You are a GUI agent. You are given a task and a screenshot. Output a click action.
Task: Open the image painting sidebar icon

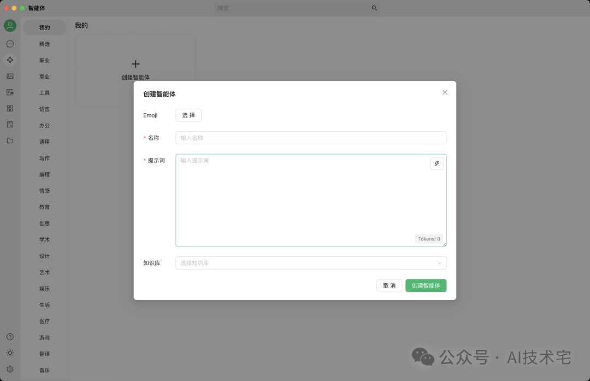tap(10, 76)
